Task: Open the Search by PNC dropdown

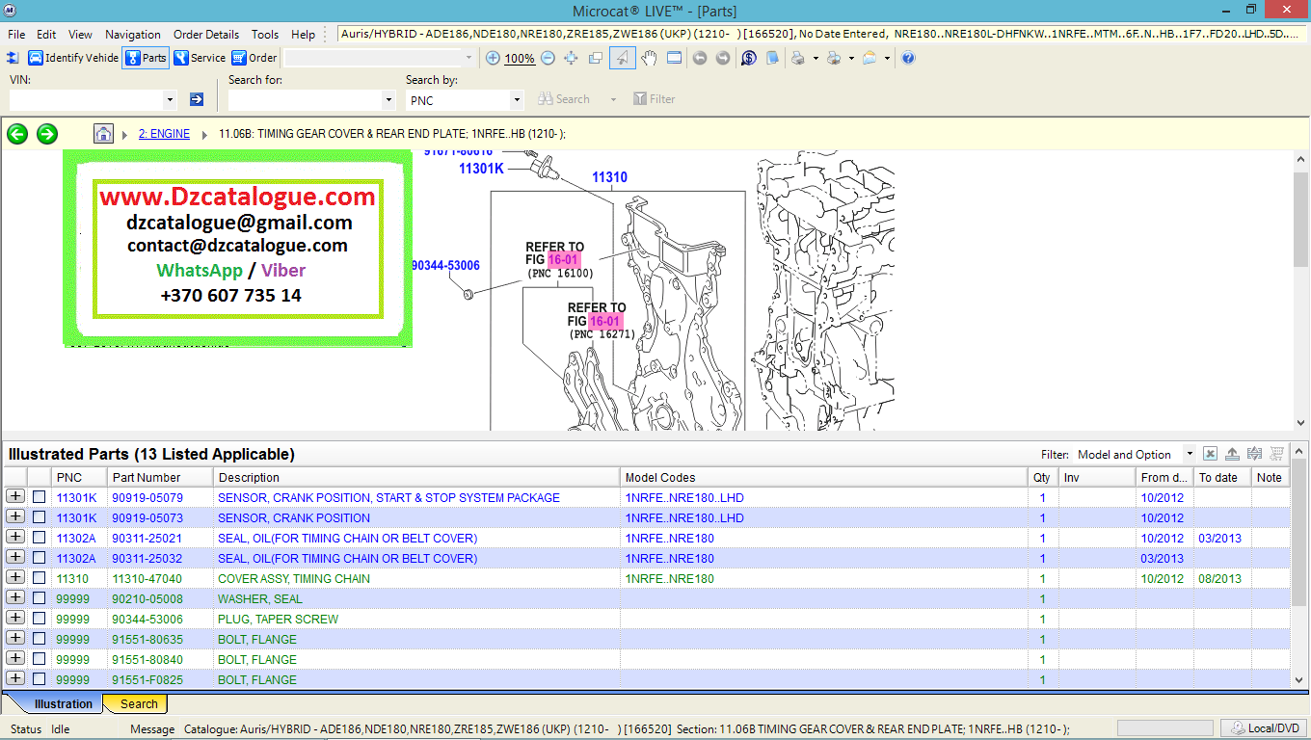Action: tap(517, 99)
